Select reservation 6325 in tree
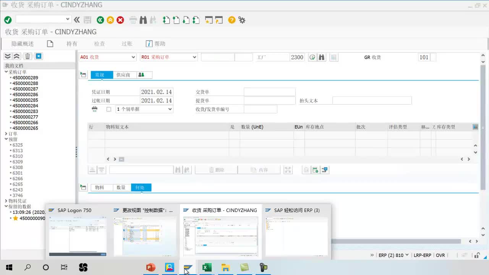Screen dimensions: 489x275 [18, 145]
